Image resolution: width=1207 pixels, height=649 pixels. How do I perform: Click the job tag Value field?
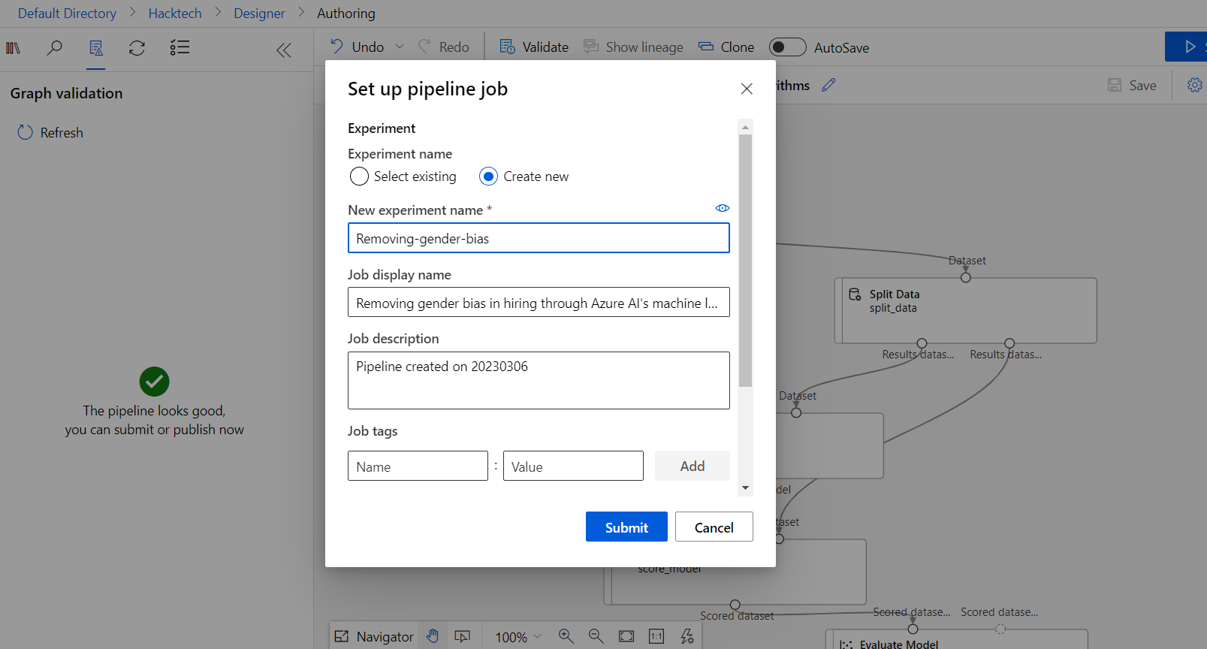pyautogui.click(x=573, y=466)
